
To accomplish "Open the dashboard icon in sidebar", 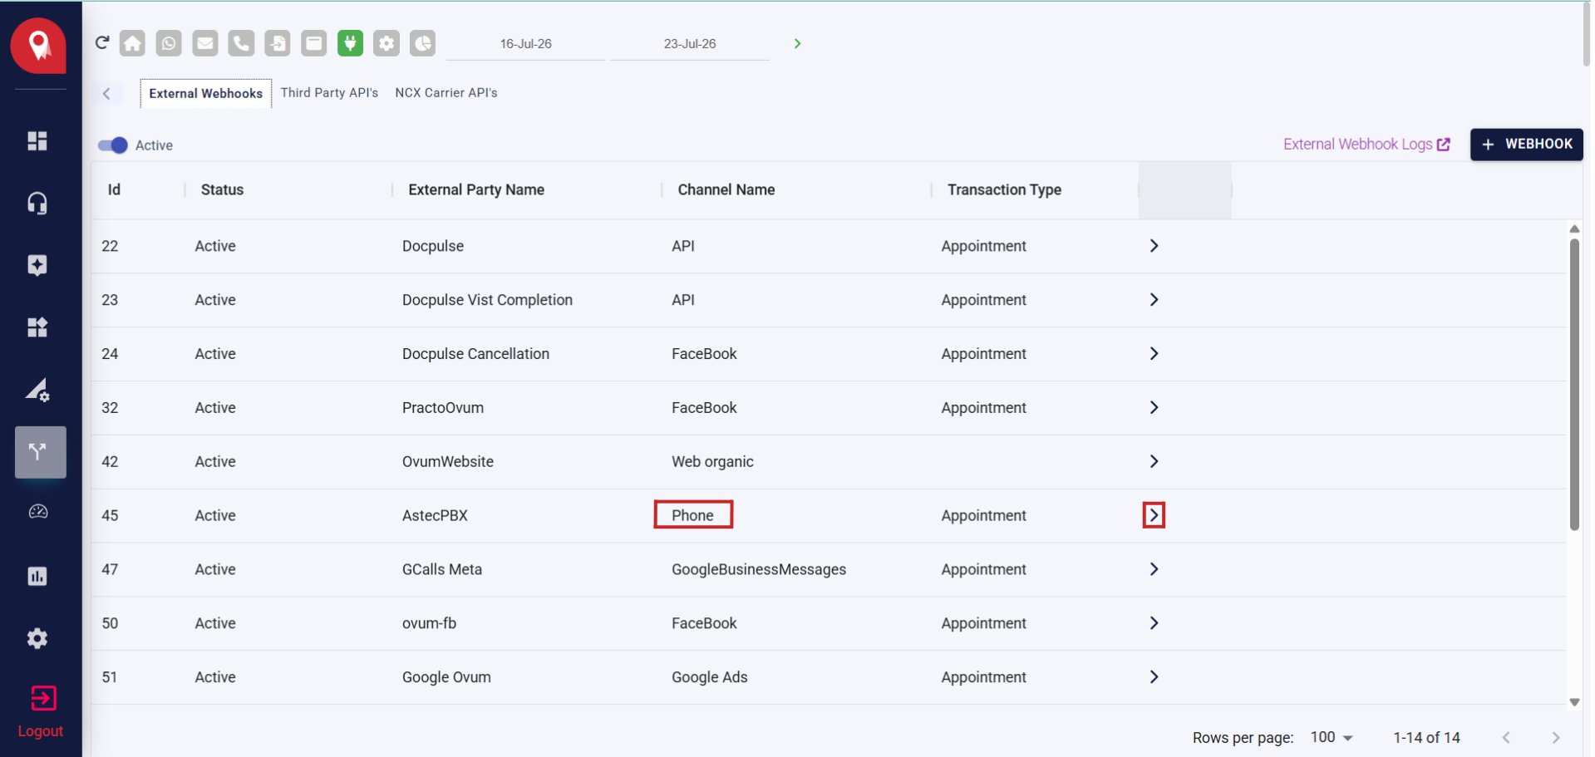I will (37, 140).
